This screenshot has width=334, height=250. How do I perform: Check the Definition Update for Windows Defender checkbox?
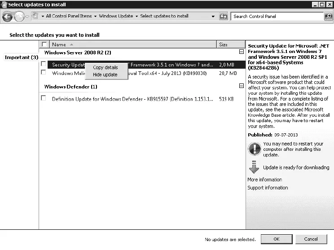point(44,98)
